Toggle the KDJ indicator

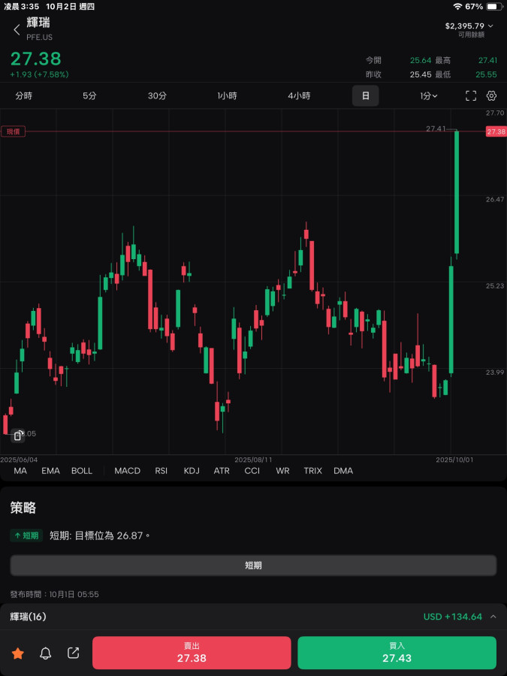(x=192, y=471)
